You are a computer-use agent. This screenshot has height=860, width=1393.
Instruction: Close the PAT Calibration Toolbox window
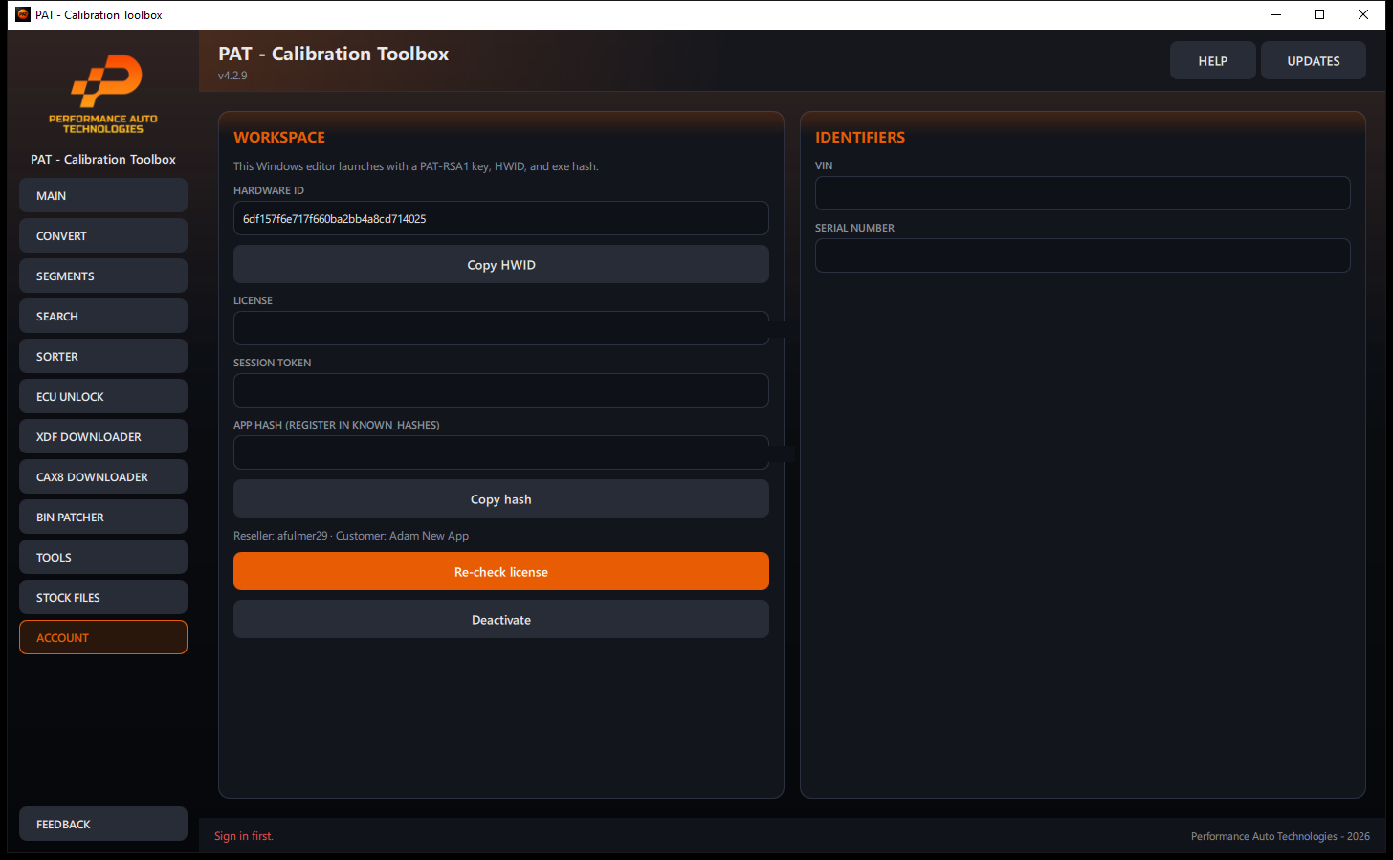[1363, 14]
